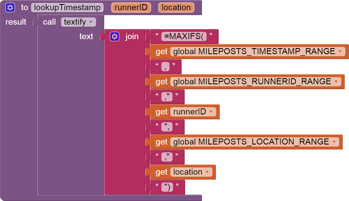
Task: Select the get global MILEPOSTS_RUNNERID_RANGE block
Action: tap(162, 81)
